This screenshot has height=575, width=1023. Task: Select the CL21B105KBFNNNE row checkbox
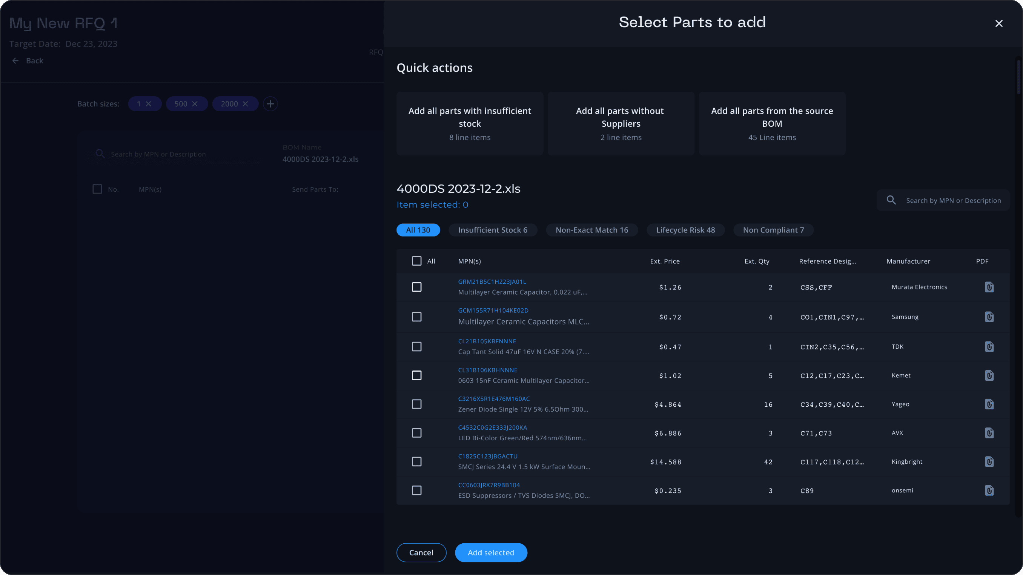click(416, 347)
